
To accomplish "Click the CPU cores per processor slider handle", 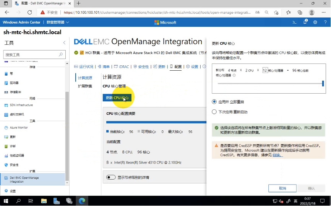I will (323, 83).
